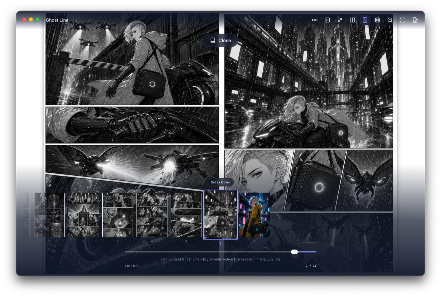Click the reading direction arrow icon
The width and height of the screenshot is (441, 297).
pos(327,20)
